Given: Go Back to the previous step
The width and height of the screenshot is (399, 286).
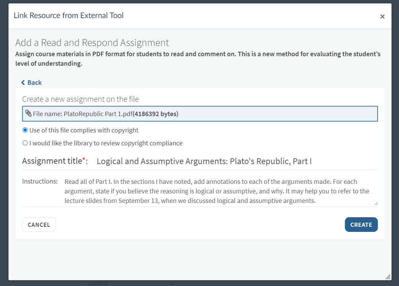Looking at the screenshot, I should pos(34,83).
